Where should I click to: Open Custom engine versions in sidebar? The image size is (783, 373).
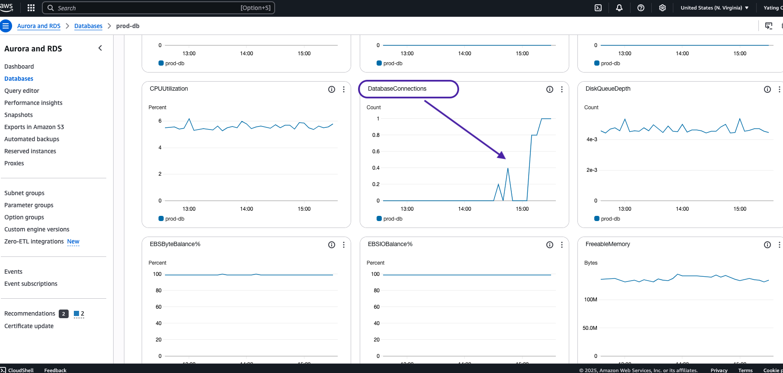pos(37,229)
